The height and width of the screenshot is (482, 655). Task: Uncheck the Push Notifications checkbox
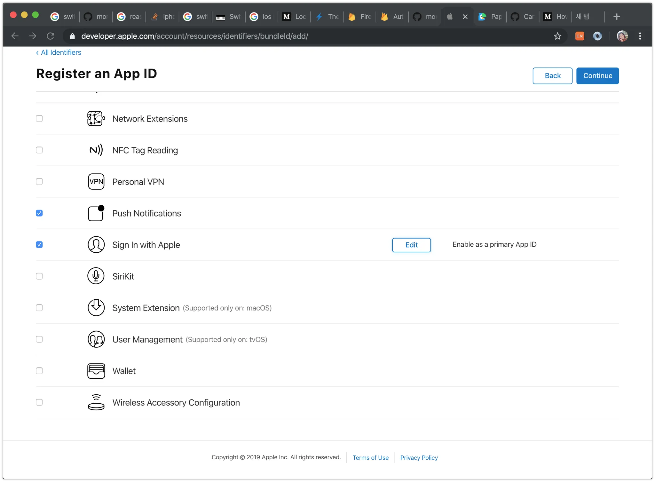pyautogui.click(x=39, y=213)
